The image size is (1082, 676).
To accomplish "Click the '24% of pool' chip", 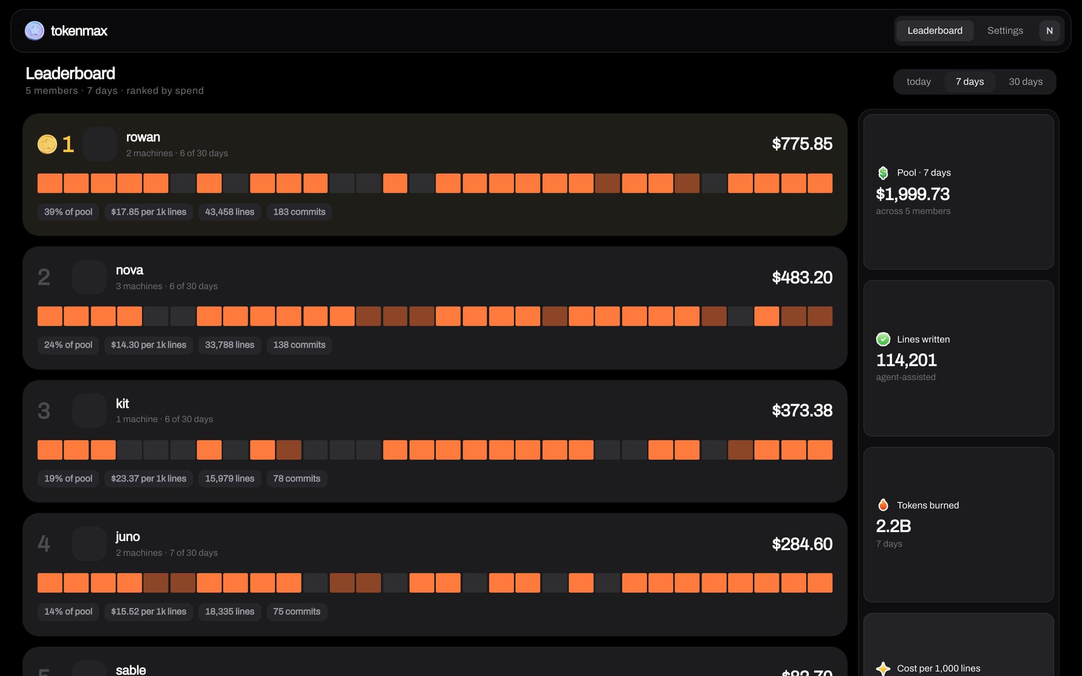I will point(68,345).
